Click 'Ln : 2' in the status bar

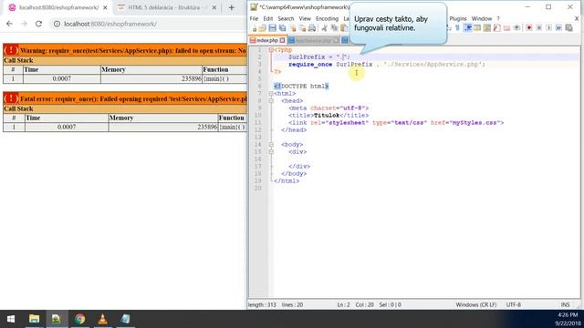343,304
